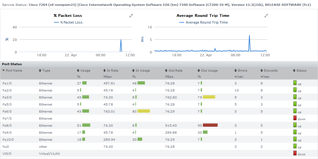Expand the % Packet Loss chart
Viewport: 318px width, 159px height.
click(131, 16)
